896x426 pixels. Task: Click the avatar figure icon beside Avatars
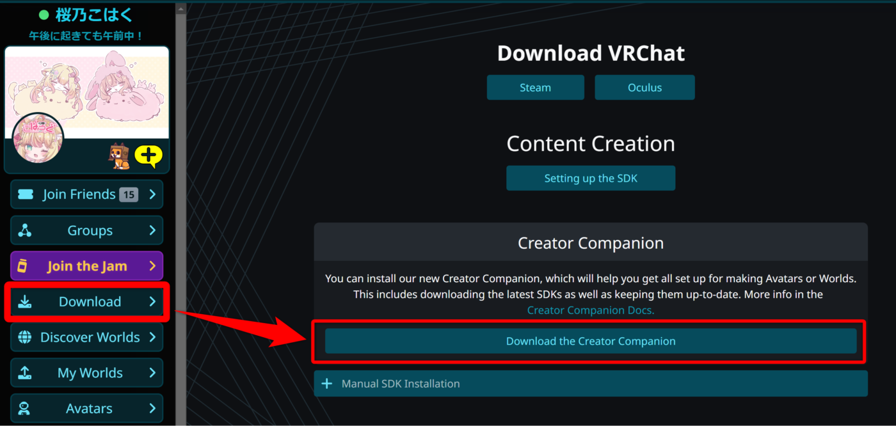tap(25, 409)
